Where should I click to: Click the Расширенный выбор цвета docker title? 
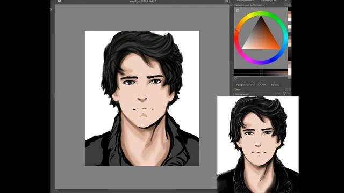click(249, 5)
